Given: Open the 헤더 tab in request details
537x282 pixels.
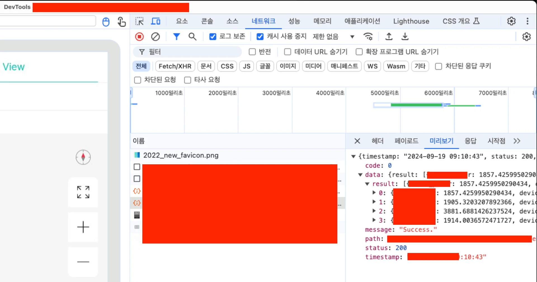Looking at the screenshot, I should click(377, 141).
